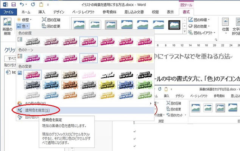Click the すべて field in the clip art pane
The height and width of the screenshot is (151, 240).
pyautogui.click(x=10, y=59)
